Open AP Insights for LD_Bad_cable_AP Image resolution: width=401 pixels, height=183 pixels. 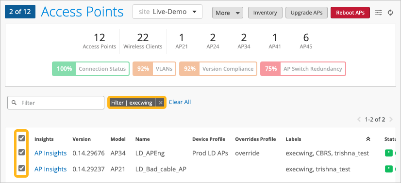(50, 169)
